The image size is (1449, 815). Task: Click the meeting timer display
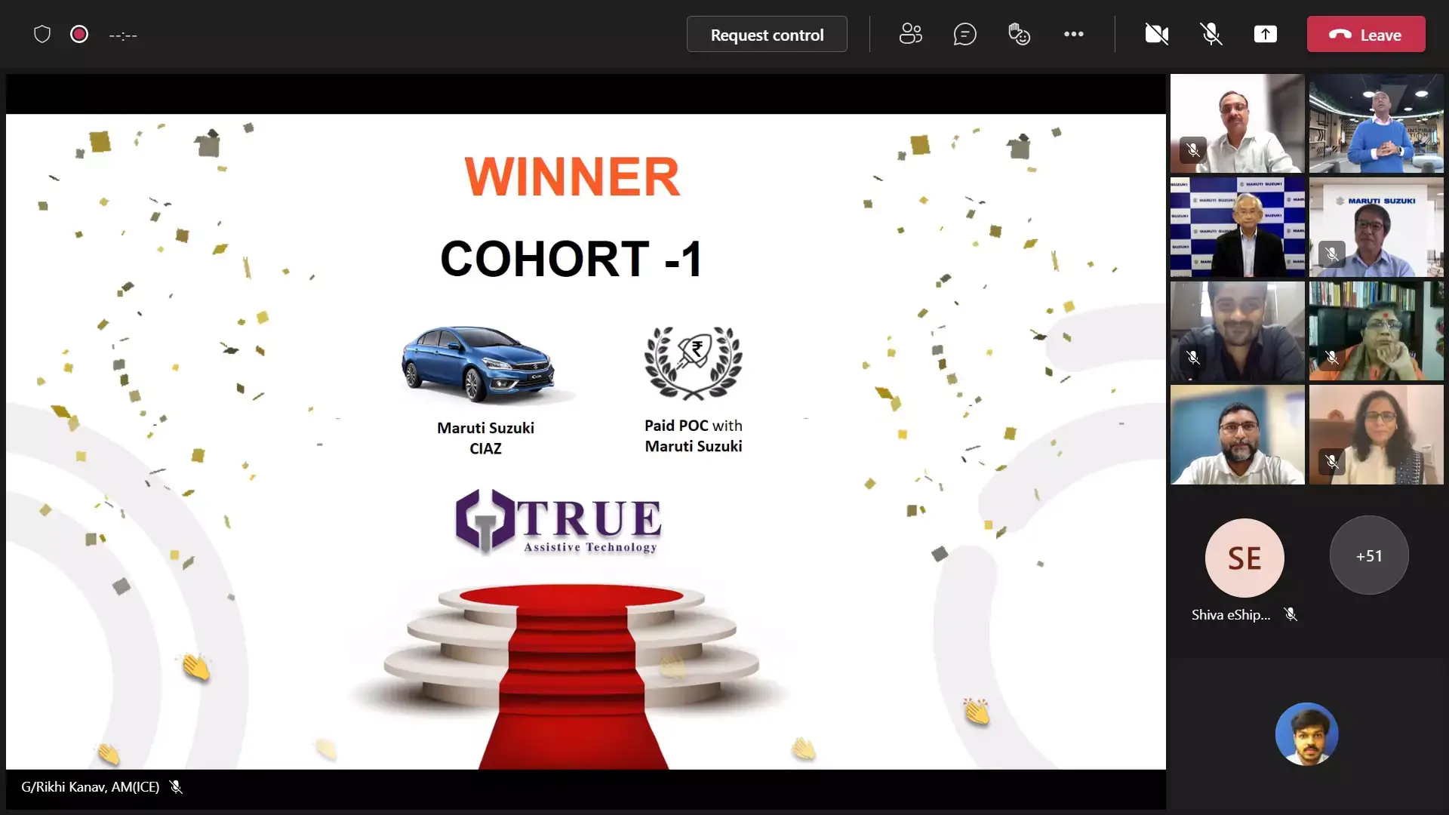coord(123,35)
